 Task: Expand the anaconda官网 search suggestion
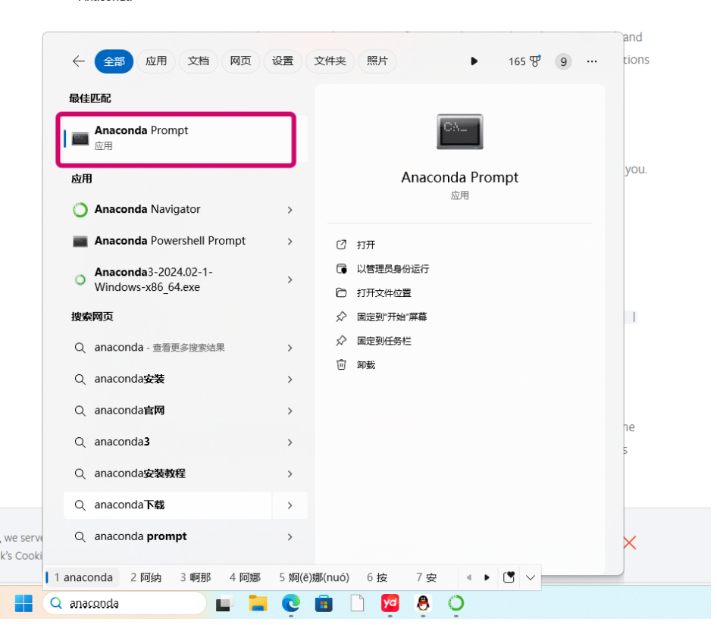(x=290, y=410)
